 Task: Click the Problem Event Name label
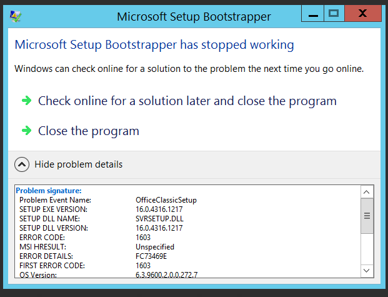[55, 200]
